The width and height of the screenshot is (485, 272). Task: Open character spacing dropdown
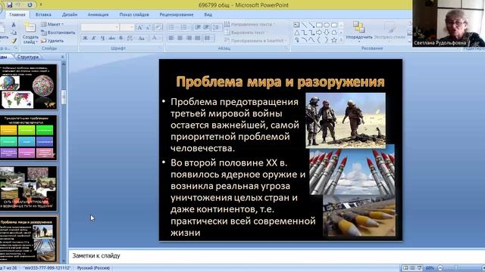130,39
